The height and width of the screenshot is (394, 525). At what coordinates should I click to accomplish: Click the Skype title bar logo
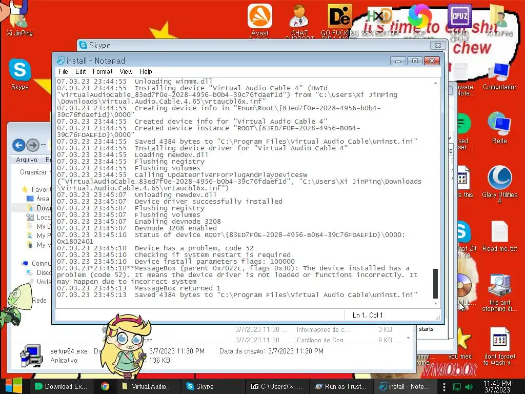point(83,45)
